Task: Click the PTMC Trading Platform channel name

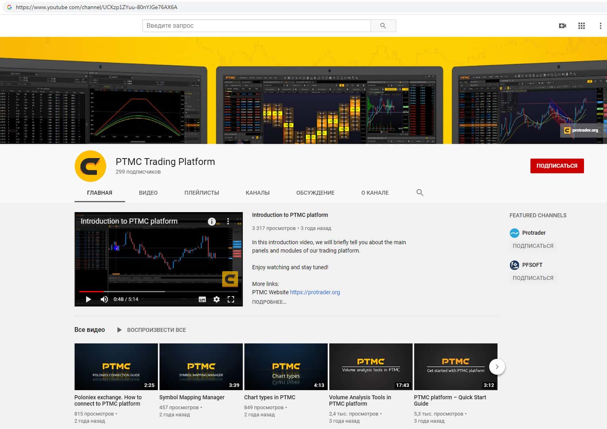Action: tap(165, 162)
